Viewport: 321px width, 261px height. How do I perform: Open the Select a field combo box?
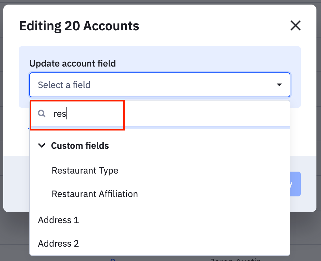tap(160, 85)
